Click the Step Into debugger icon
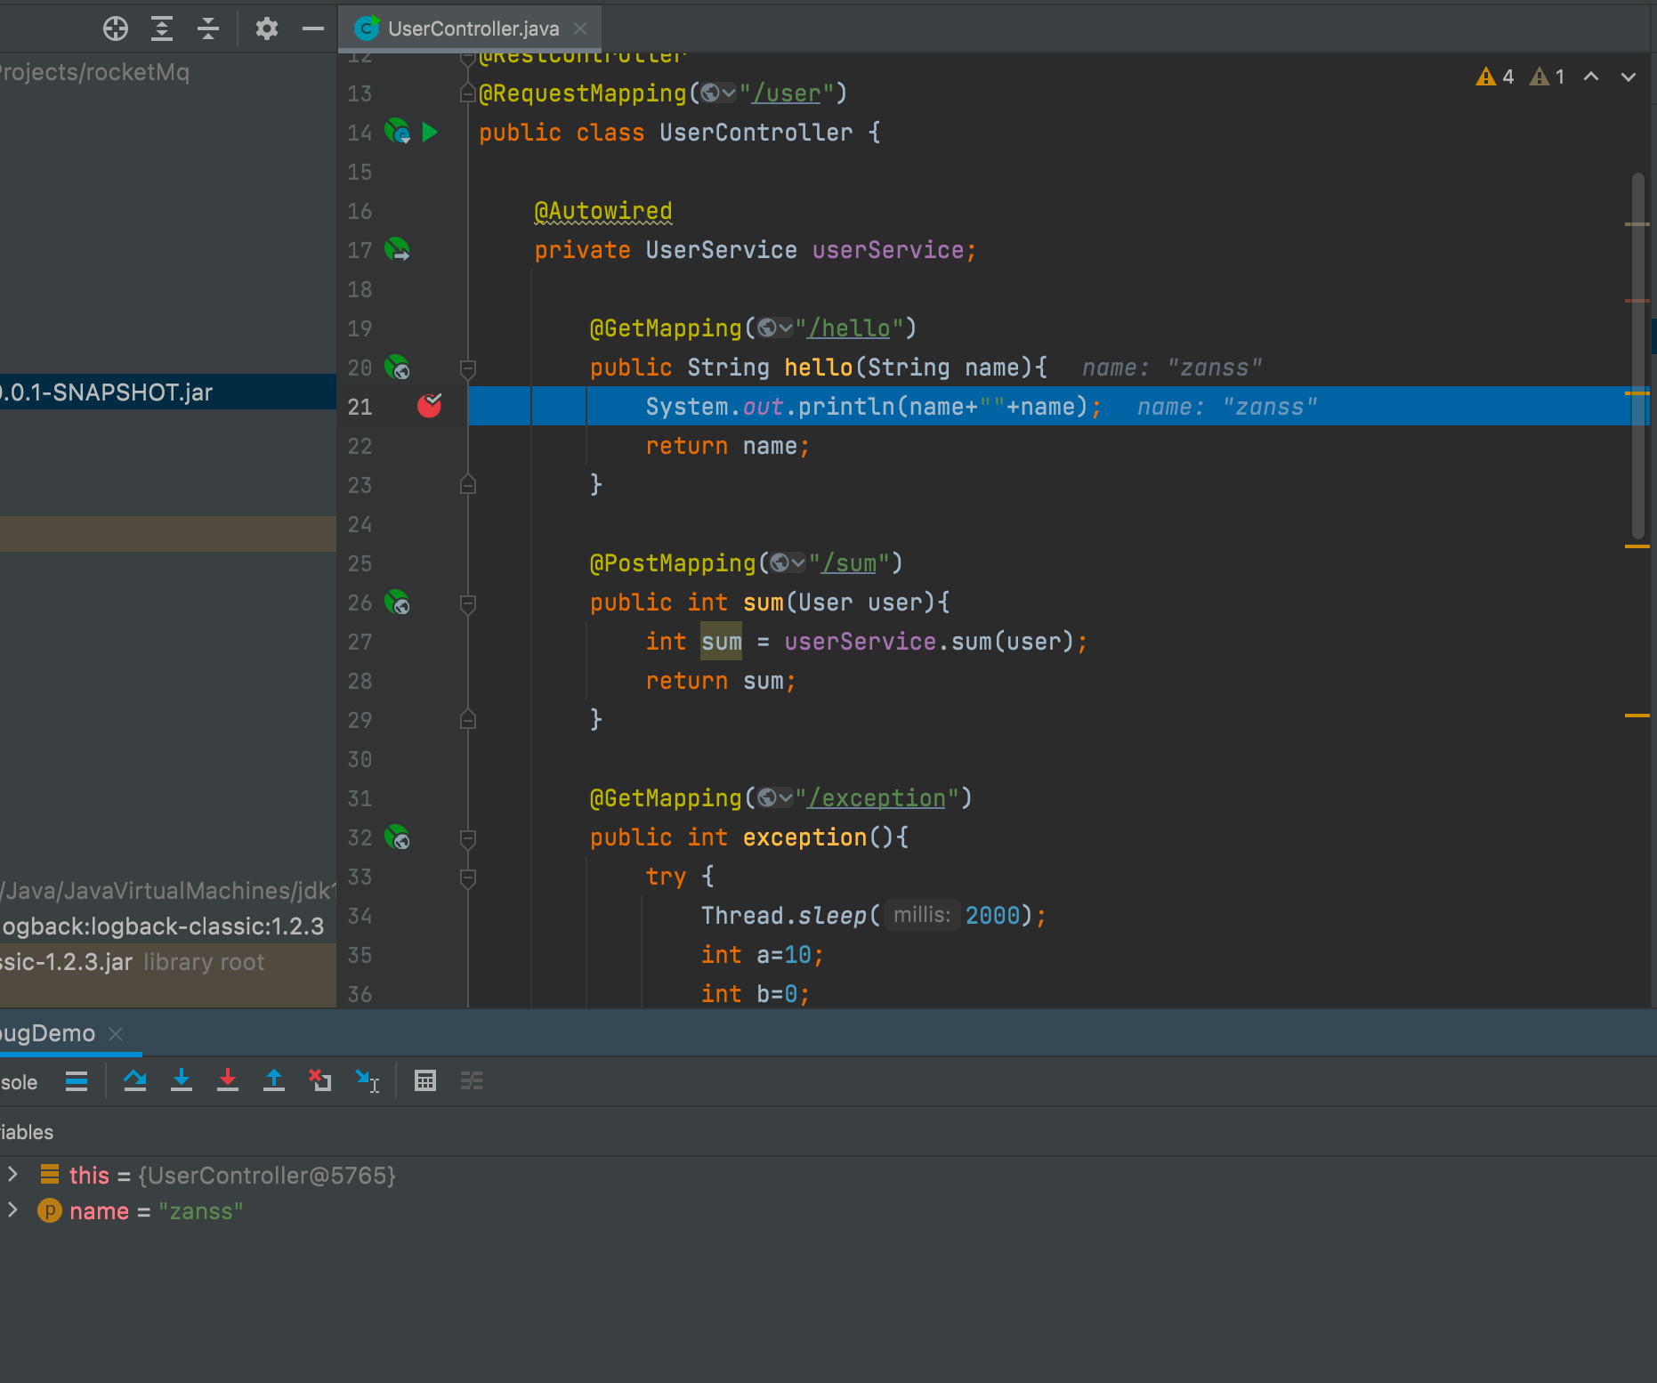This screenshot has width=1657, height=1383. (x=182, y=1080)
